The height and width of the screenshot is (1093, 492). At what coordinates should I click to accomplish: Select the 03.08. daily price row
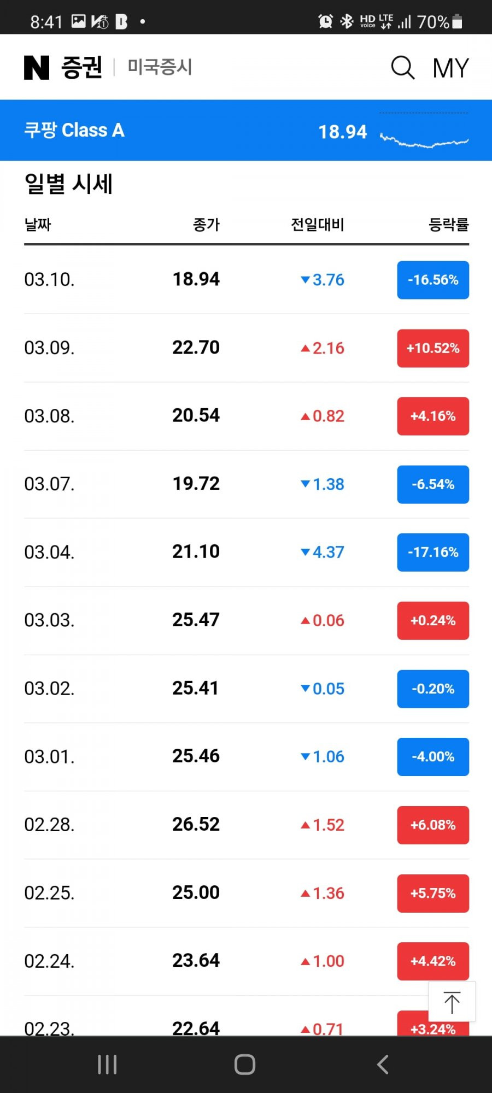click(247, 416)
